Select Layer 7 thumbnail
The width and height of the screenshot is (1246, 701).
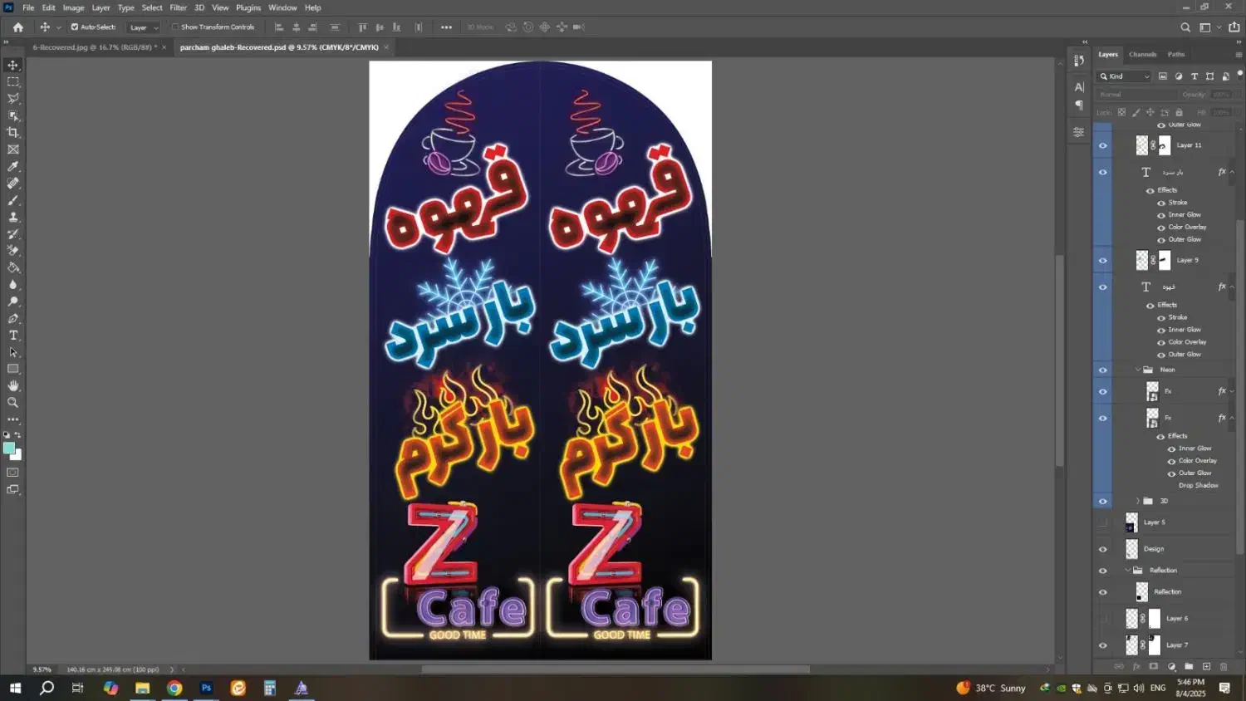click(1132, 645)
